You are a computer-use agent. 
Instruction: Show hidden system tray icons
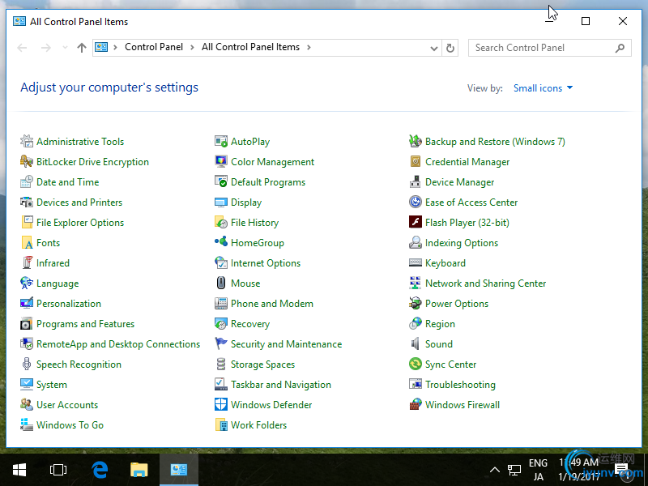[495, 470]
